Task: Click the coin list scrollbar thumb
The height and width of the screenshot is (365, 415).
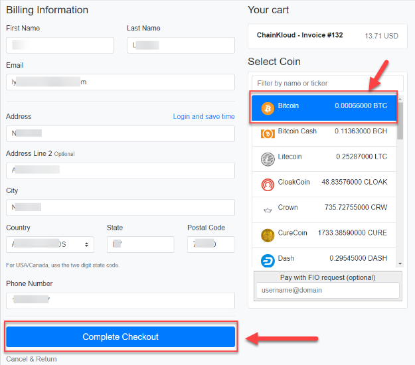Action: click(400, 121)
